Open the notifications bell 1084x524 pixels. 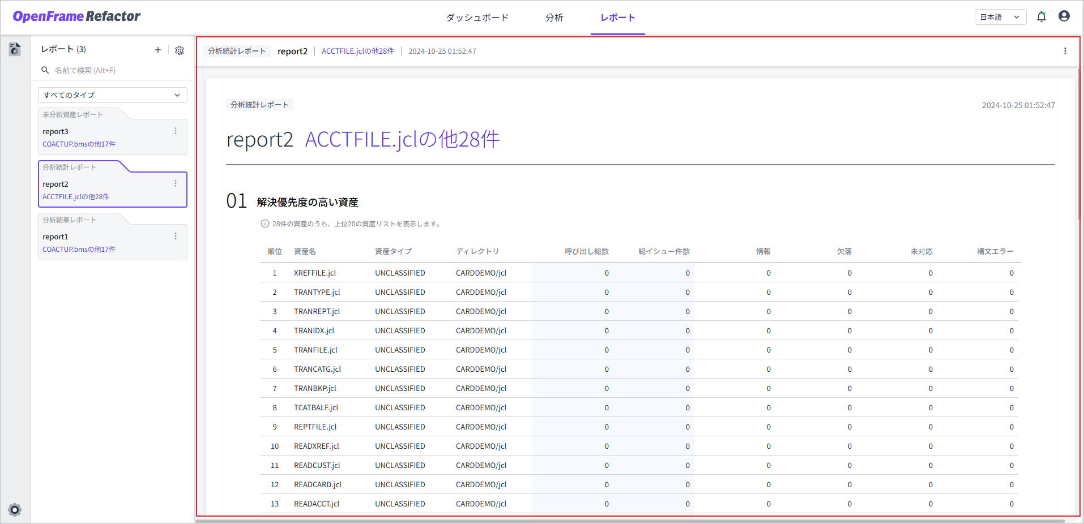pyautogui.click(x=1041, y=17)
